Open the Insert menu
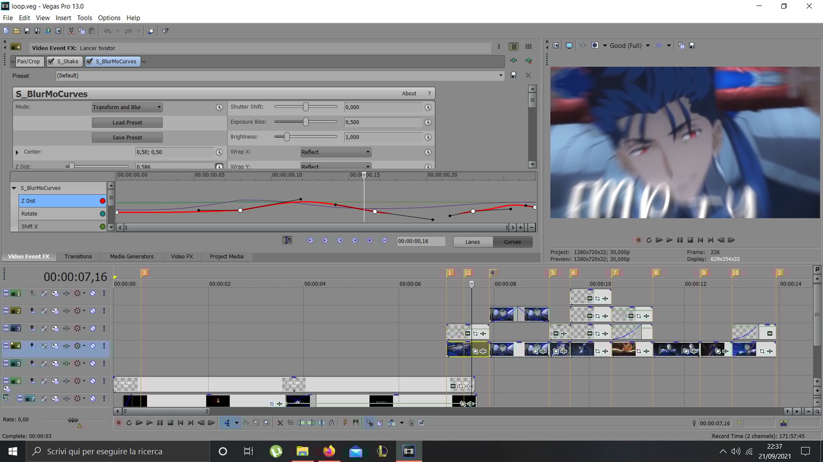Image resolution: width=823 pixels, height=462 pixels. tap(63, 18)
